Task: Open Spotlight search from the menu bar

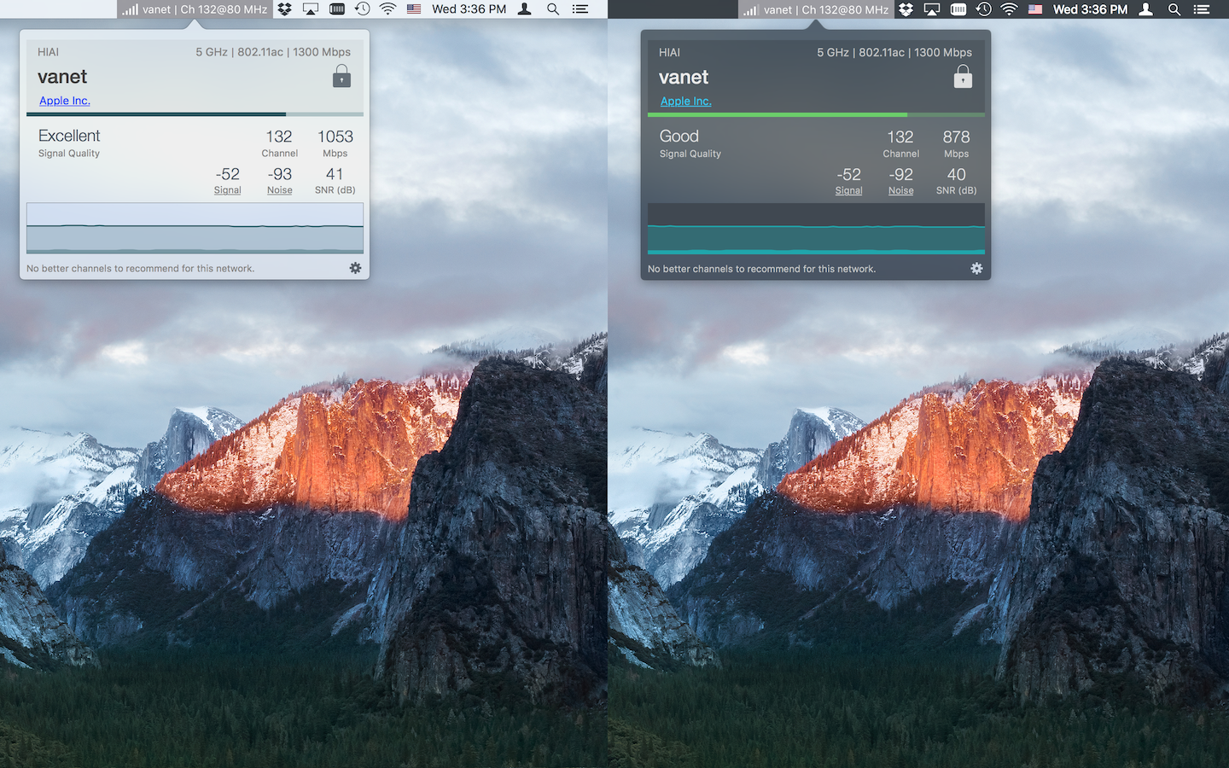Action: point(552,9)
